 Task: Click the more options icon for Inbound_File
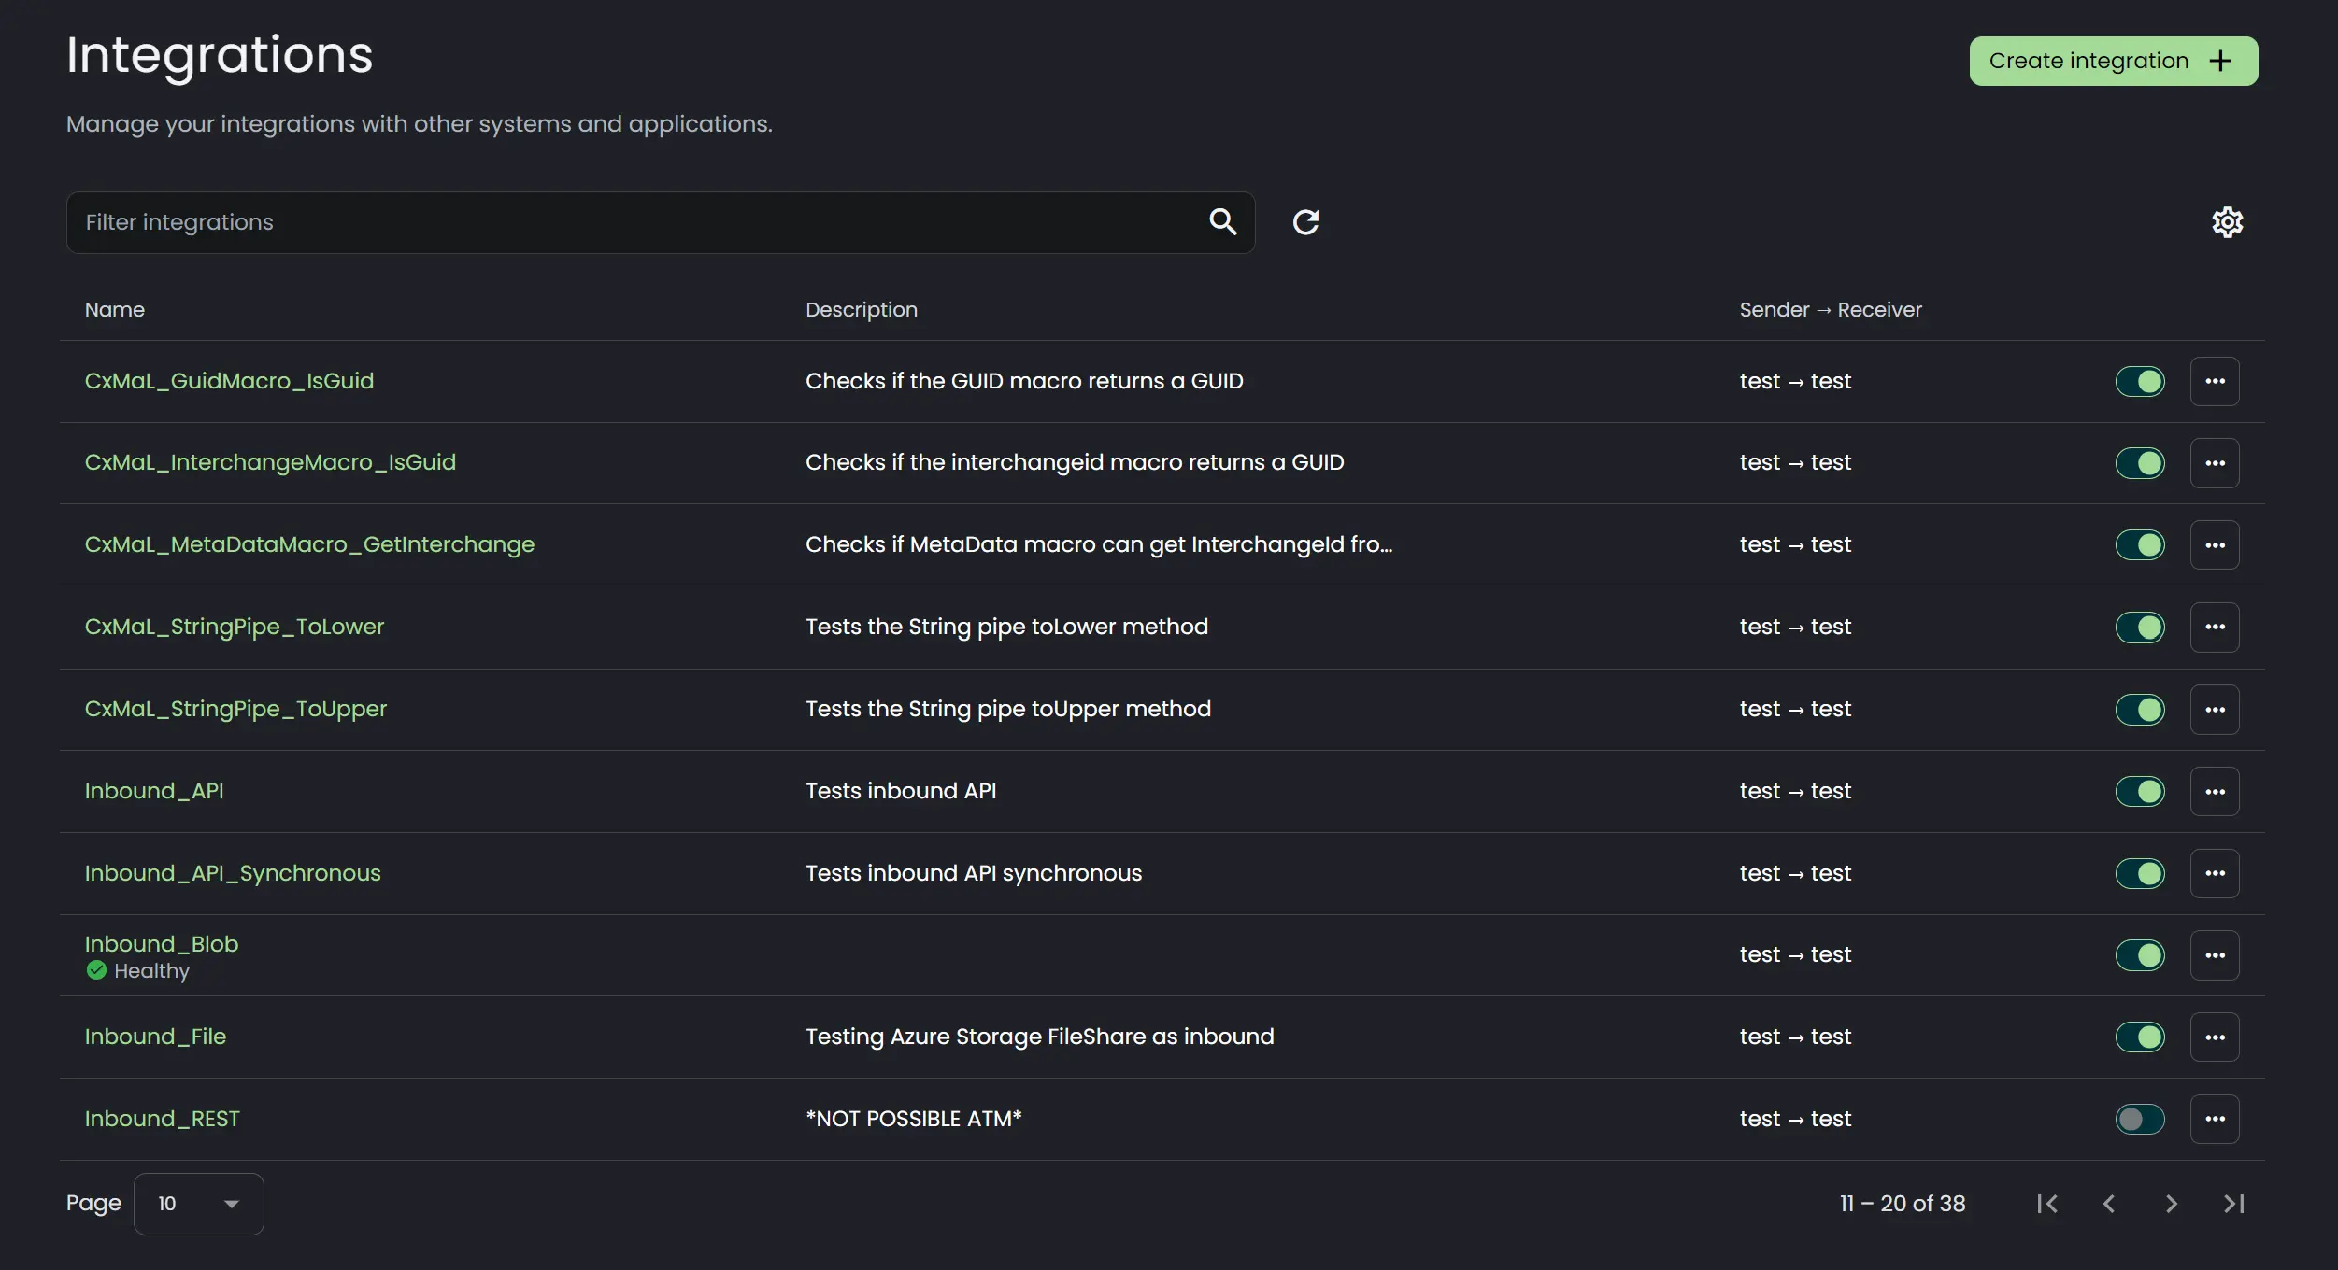[x=2216, y=1037]
